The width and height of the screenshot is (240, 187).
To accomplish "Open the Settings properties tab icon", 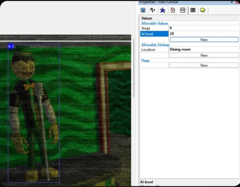I will pos(143,10).
